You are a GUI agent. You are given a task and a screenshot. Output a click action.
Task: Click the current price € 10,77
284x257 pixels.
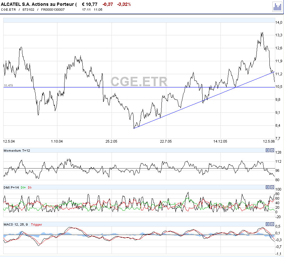(x=90, y=4)
